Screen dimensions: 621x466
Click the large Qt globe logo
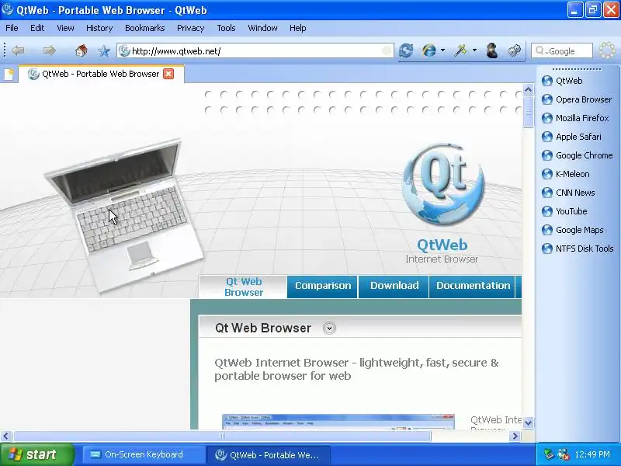[x=443, y=185]
